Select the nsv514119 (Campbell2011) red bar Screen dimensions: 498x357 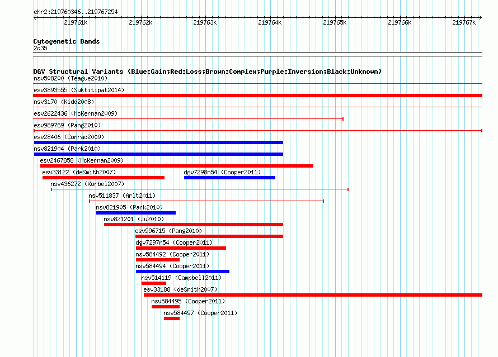pos(154,283)
